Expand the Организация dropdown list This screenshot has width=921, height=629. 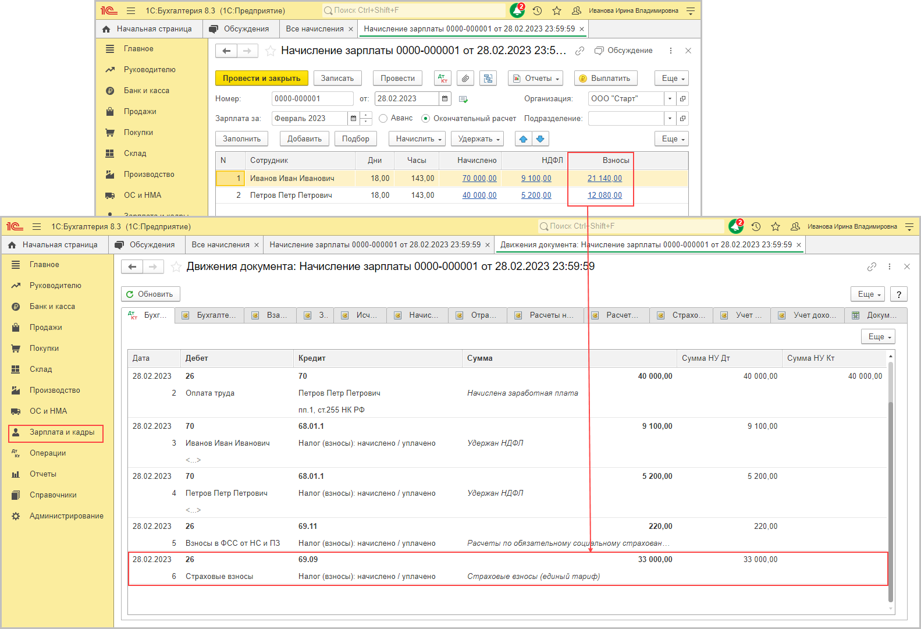[670, 99]
